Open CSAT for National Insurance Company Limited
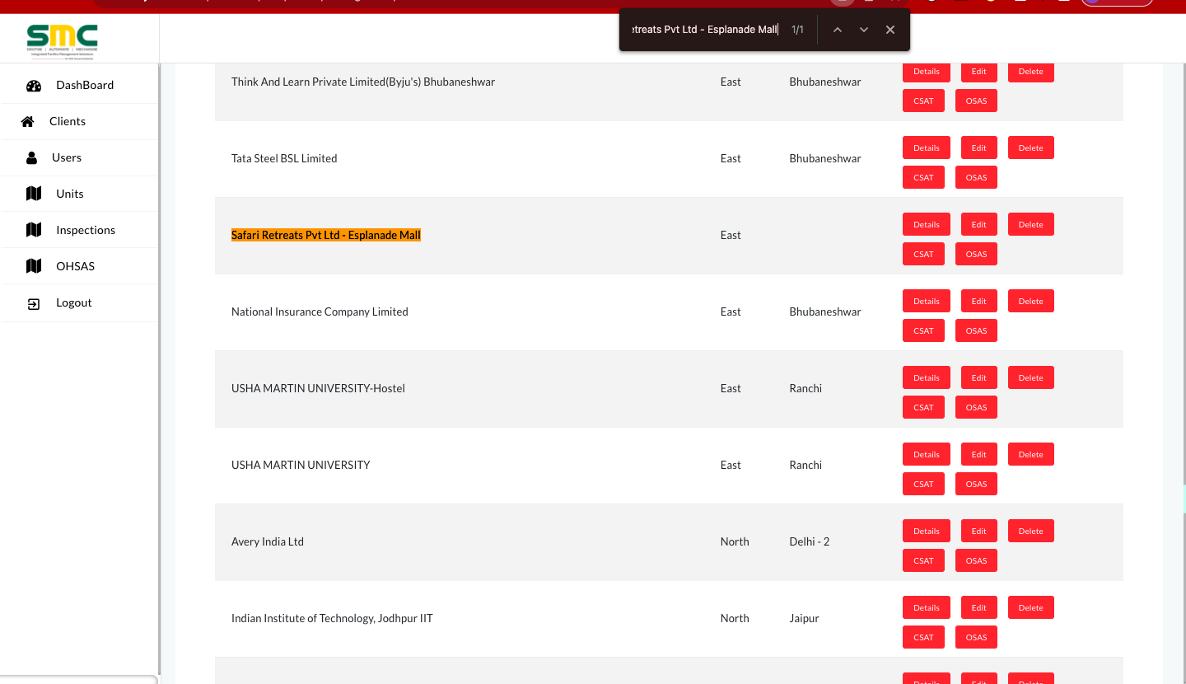This screenshot has height=684, width=1186. point(924,331)
